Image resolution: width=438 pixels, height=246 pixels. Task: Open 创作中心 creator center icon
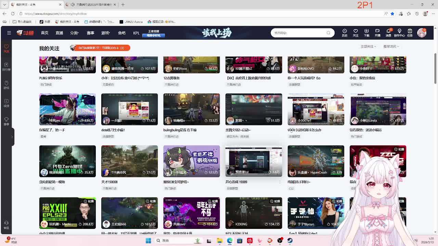click(399, 32)
